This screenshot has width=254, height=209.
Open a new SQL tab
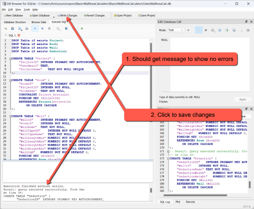click(6, 28)
